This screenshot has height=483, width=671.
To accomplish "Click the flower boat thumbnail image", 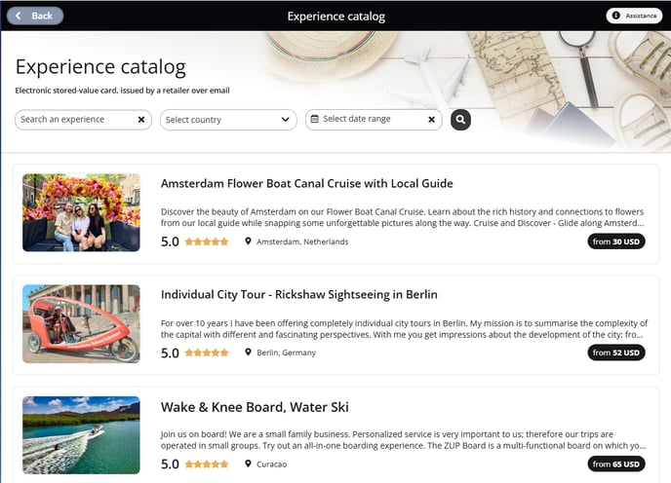I will (81, 212).
